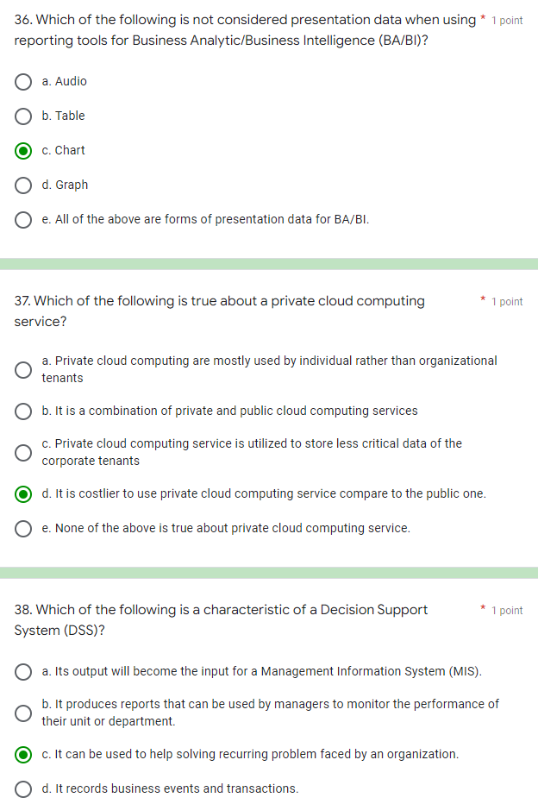Select answer "b. Table" for question 36

tap(23, 116)
